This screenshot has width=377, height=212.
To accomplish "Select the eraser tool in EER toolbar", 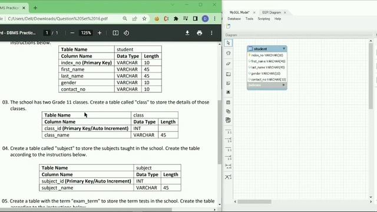I will coord(228,64).
